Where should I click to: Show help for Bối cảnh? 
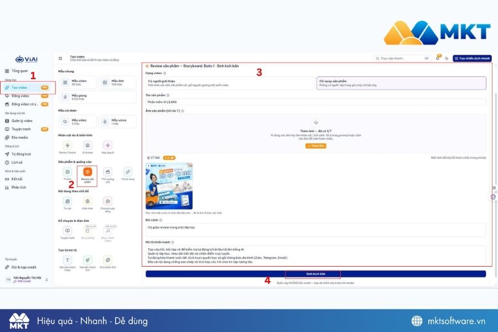point(160,220)
